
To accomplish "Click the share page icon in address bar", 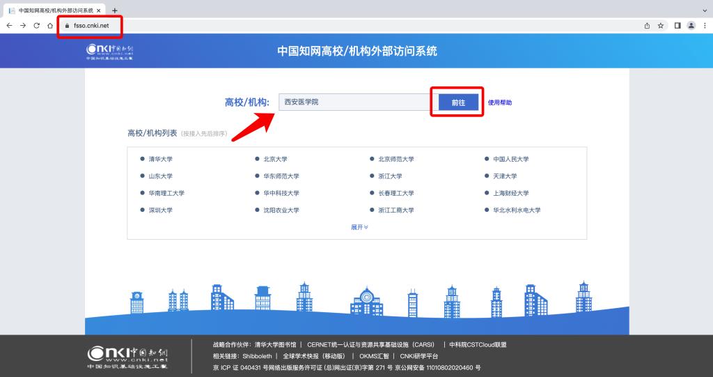I will 647,26.
